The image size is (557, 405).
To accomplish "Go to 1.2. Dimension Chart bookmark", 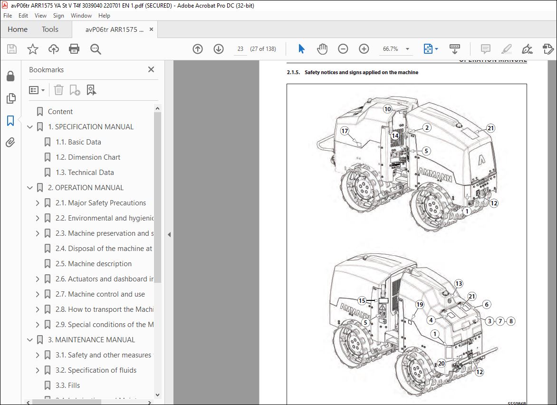I will pos(88,157).
